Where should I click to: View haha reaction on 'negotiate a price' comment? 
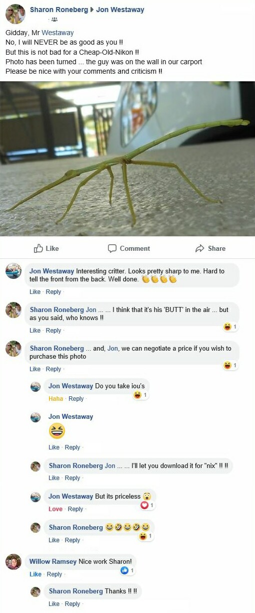(230, 366)
